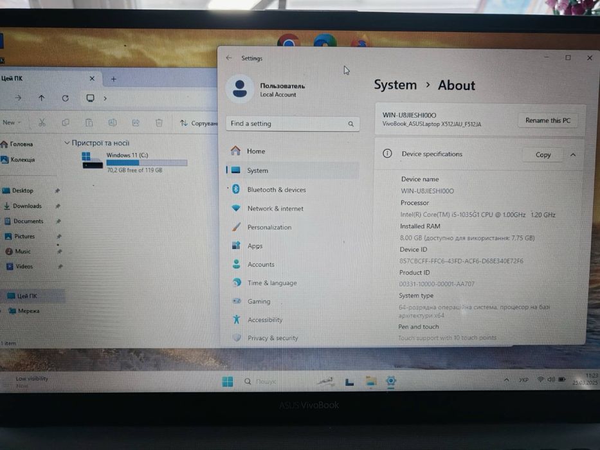
Task: Click the Delete trash icon
Action: 159,123
